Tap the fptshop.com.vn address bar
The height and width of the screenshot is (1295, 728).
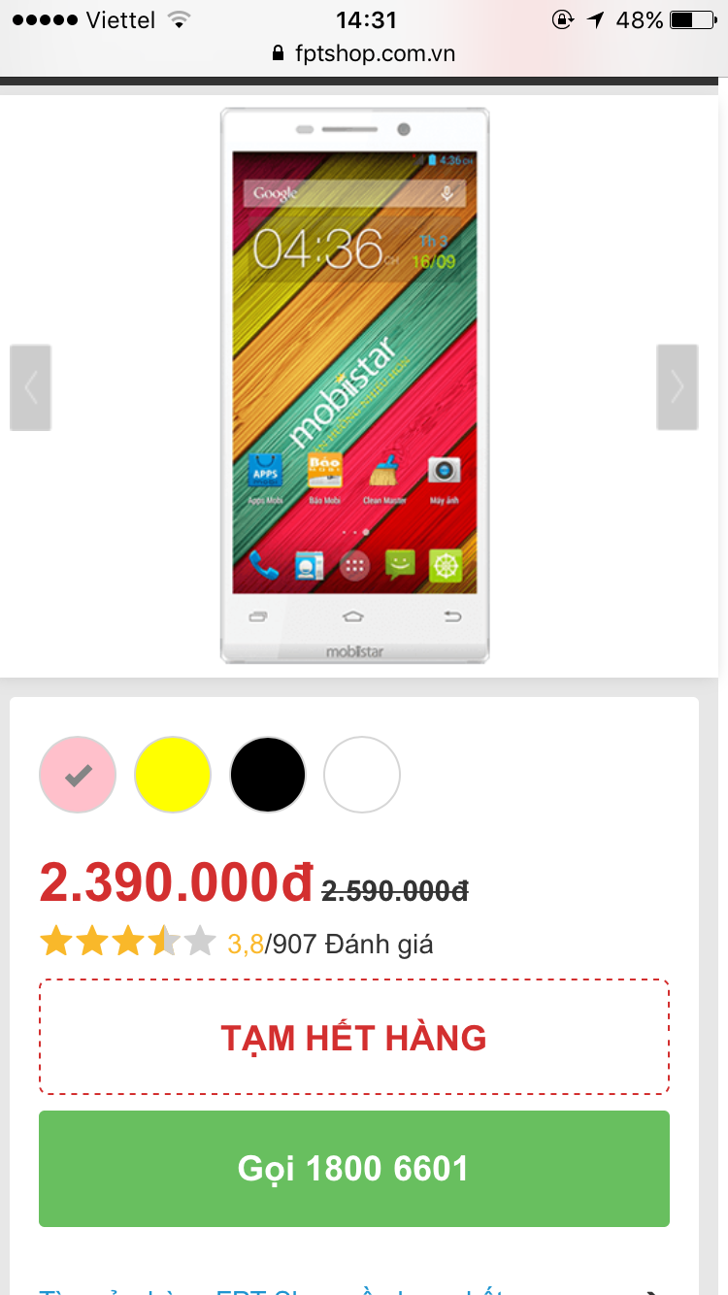tap(364, 53)
